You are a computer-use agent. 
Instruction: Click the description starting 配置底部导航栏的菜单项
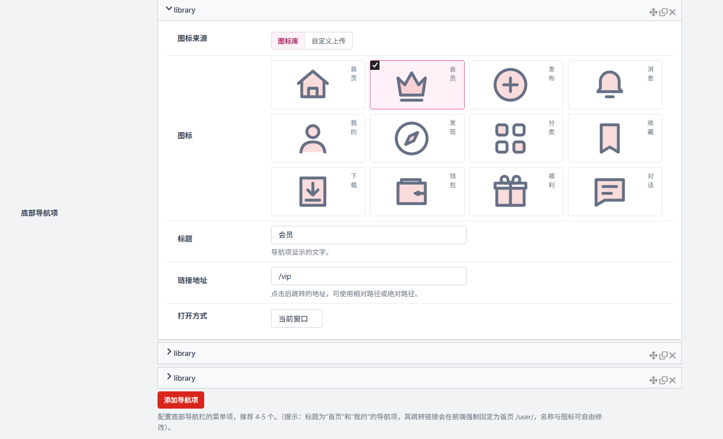pyautogui.click(x=380, y=422)
